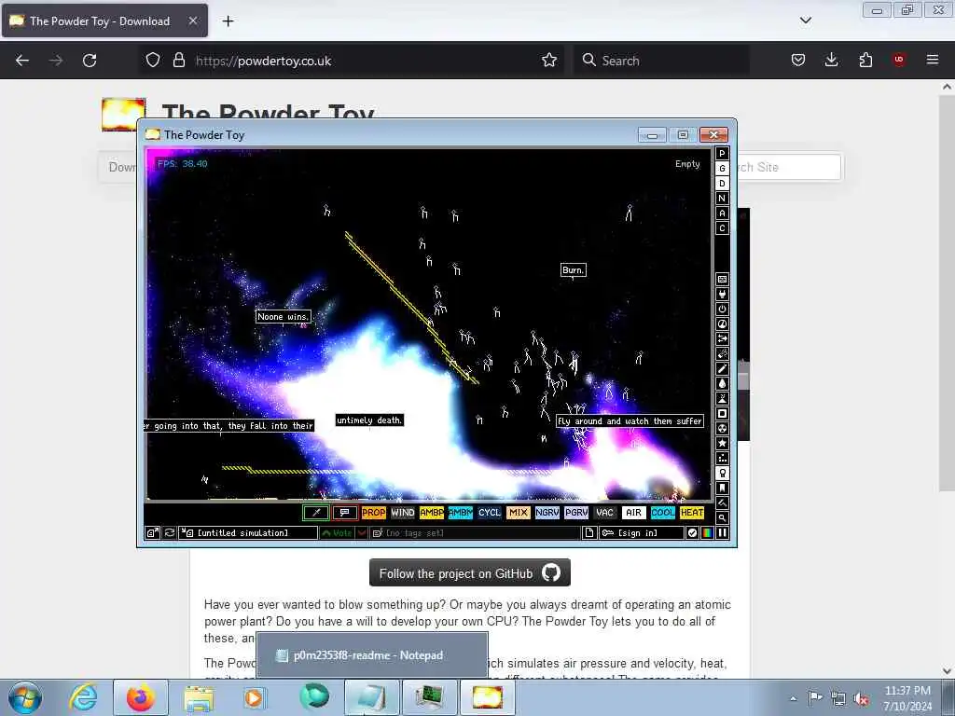Open the Solids square section icon
The height and width of the screenshot is (716, 955).
(722, 413)
